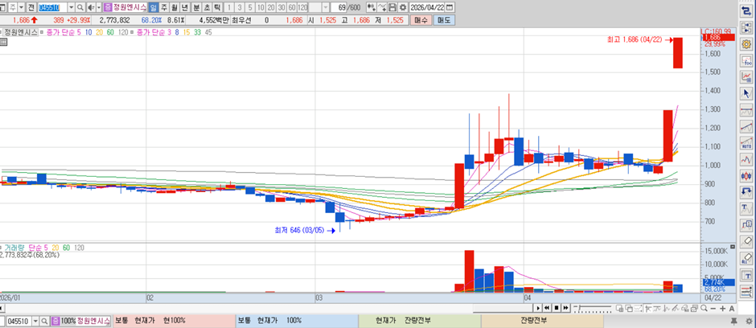Click the horizontal chart scrollbar
The width and height of the screenshot is (756, 328).
tap(503, 308)
